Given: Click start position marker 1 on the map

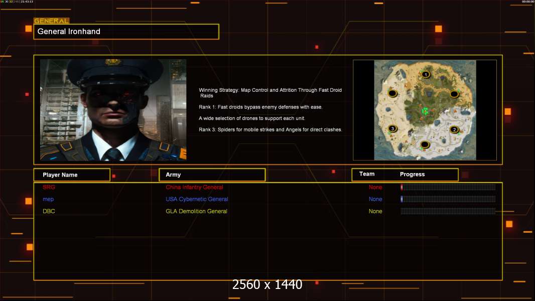Looking at the screenshot, I should 426,74.
